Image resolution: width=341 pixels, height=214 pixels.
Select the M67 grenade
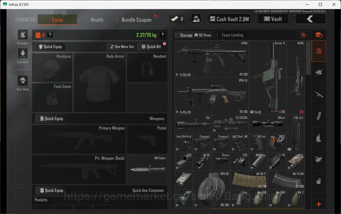pyautogui.click(x=184, y=199)
